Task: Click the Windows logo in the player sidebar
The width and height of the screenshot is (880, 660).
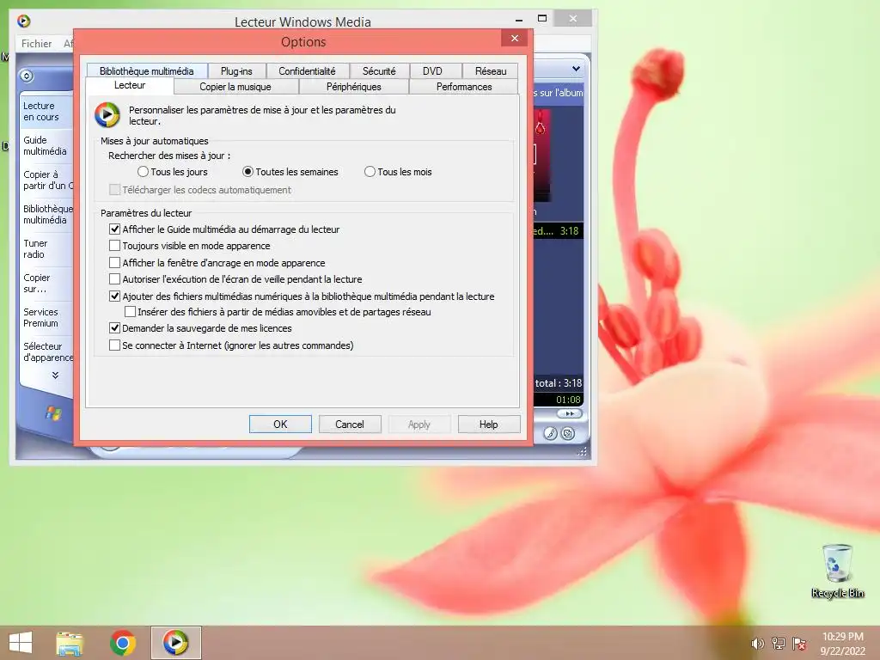Action: (53, 413)
